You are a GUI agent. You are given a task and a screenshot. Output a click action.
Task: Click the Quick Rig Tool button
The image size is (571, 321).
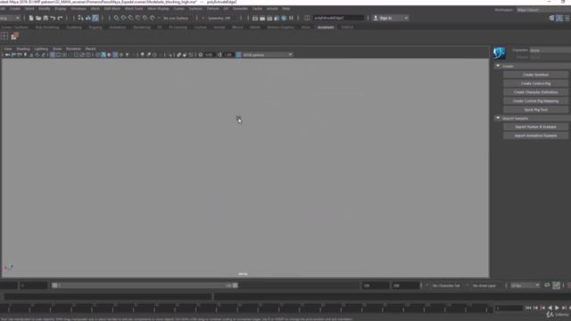click(535, 110)
